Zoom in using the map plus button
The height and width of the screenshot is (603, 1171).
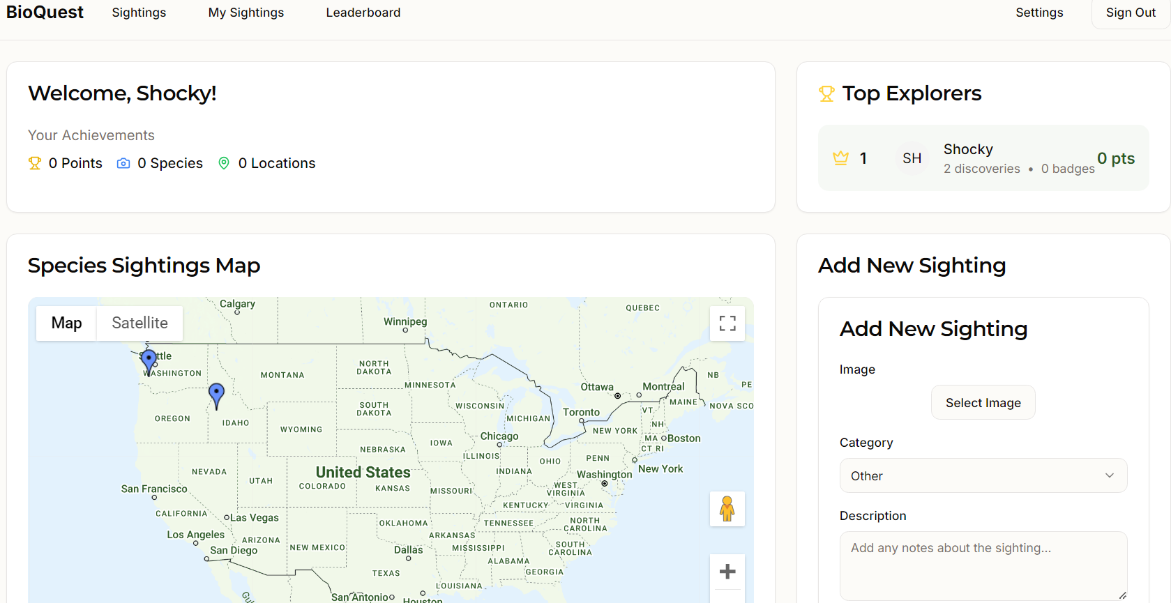[x=727, y=572]
